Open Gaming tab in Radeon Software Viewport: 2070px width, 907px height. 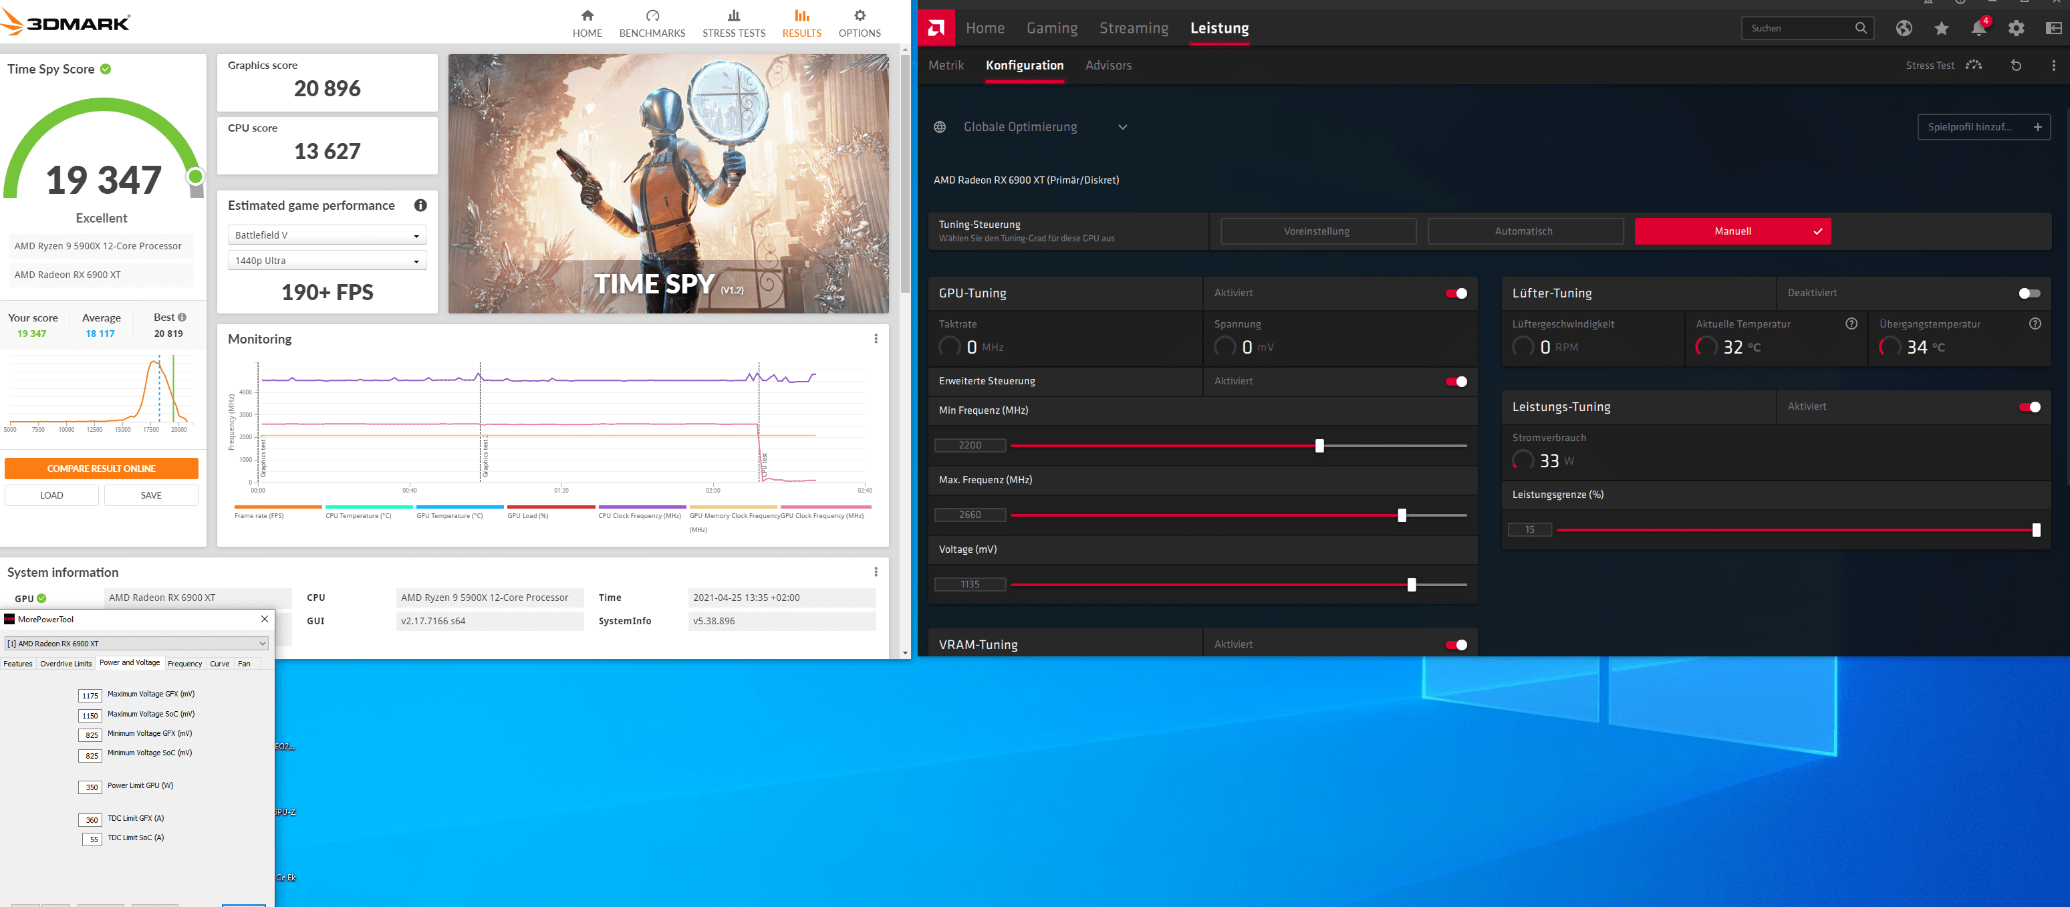(1052, 28)
